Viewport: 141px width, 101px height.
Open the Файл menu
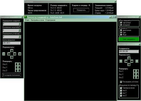pos(27,20)
